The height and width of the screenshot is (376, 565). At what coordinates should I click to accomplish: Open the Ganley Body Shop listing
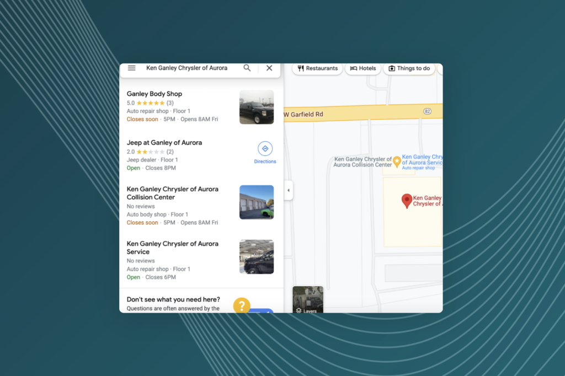(154, 94)
